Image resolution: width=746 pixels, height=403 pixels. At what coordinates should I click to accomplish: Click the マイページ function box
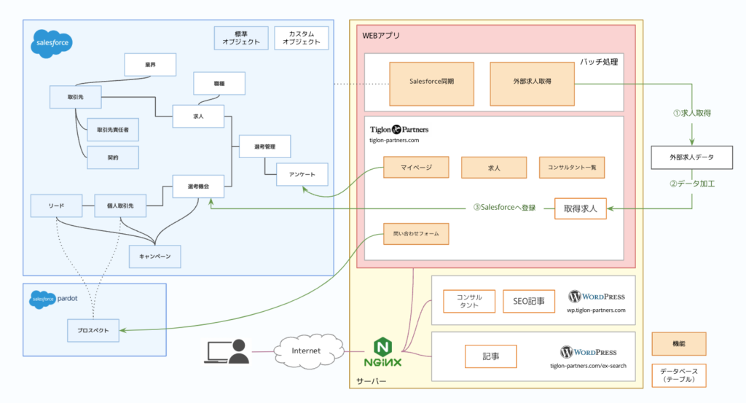(x=416, y=168)
